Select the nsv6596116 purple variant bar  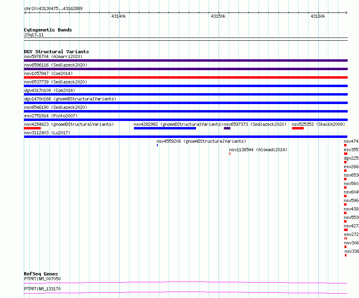point(186,69)
